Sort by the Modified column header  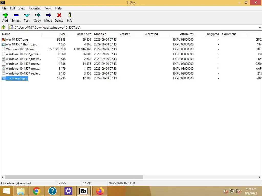105,34
